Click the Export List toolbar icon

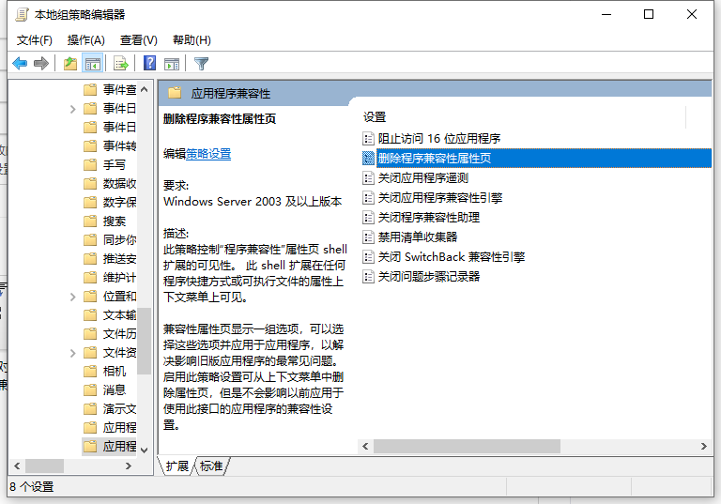coord(120,64)
